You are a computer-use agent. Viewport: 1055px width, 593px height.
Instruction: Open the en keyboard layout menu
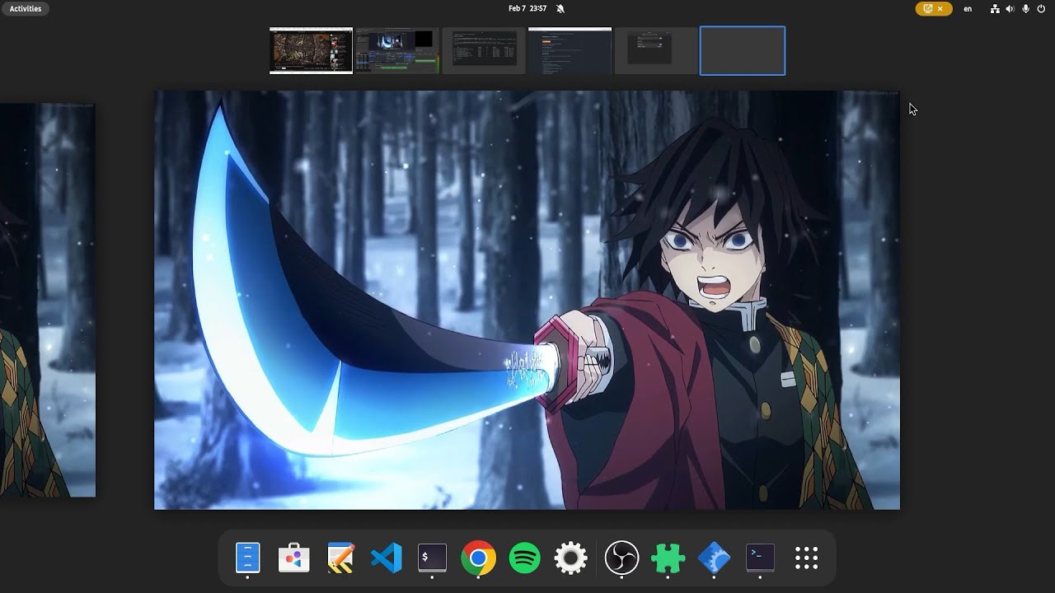[x=968, y=8]
